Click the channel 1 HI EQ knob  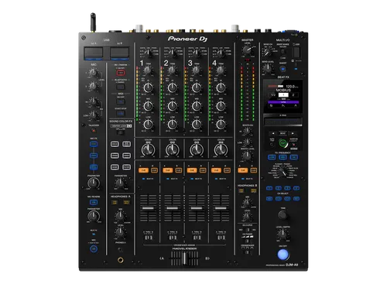coord(148,87)
